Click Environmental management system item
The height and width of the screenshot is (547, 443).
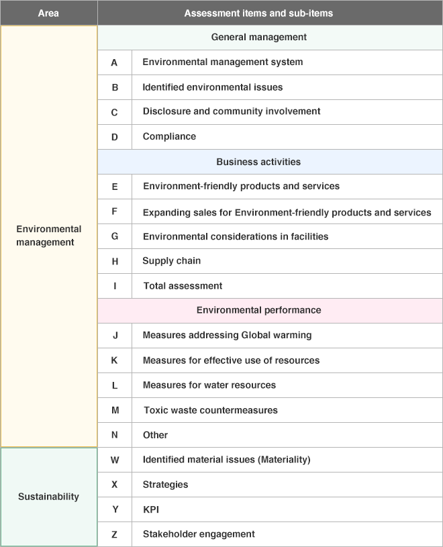tap(223, 62)
